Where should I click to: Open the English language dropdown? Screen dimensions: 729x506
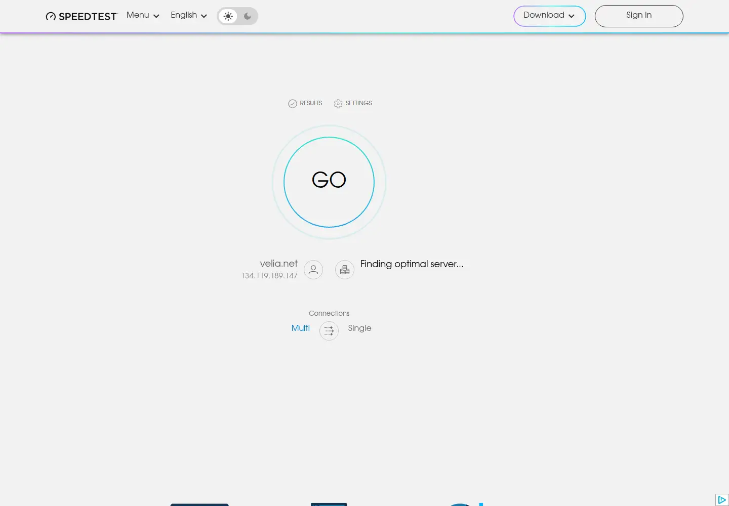click(189, 15)
